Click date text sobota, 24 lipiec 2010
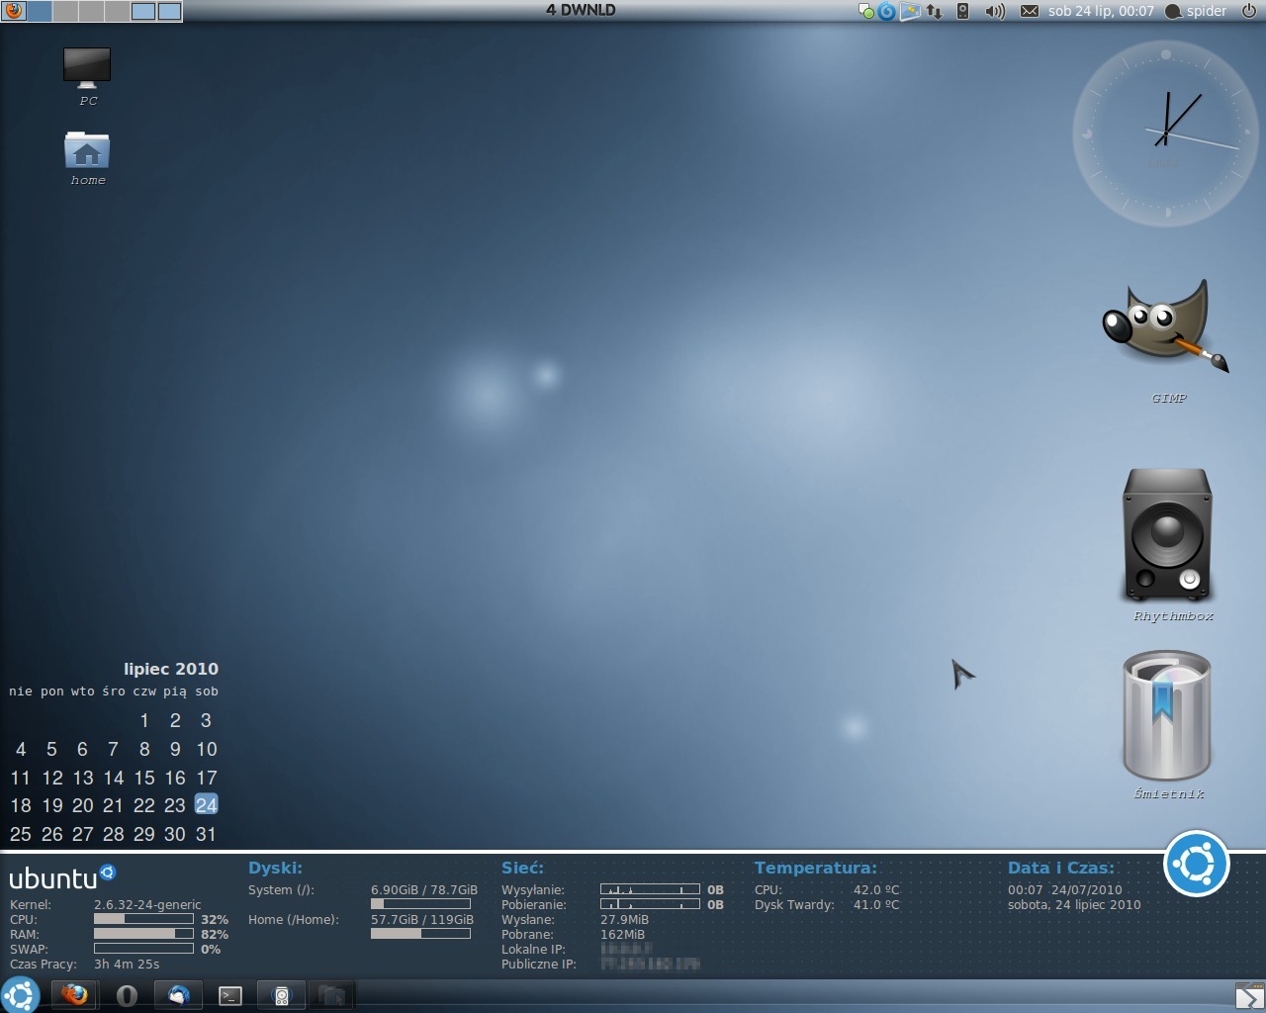This screenshot has width=1266, height=1013. [x=1074, y=904]
